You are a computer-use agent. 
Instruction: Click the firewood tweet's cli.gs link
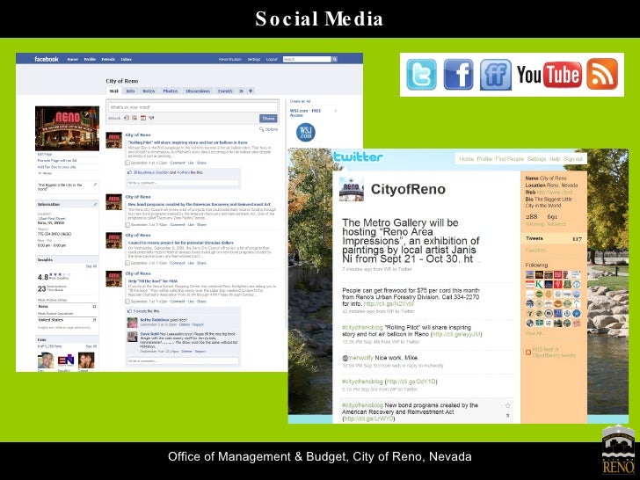(x=389, y=304)
